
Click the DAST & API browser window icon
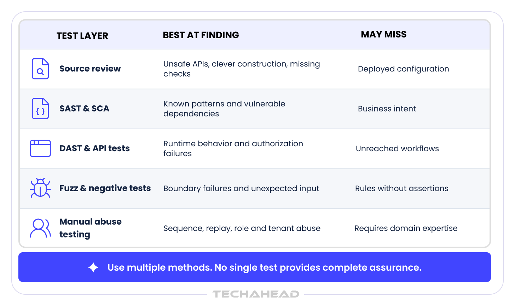[40, 148]
